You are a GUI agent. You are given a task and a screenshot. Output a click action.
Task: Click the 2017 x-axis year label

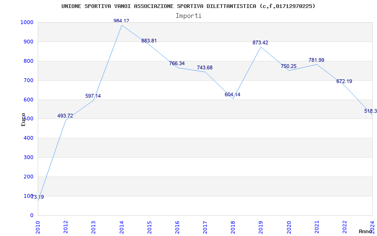205,227
